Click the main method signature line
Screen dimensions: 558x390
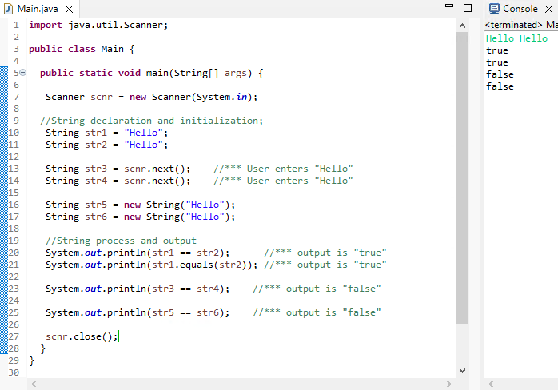click(152, 73)
